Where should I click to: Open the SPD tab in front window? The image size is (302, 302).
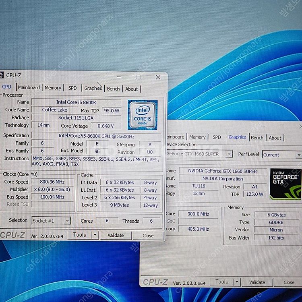pos(72,88)
